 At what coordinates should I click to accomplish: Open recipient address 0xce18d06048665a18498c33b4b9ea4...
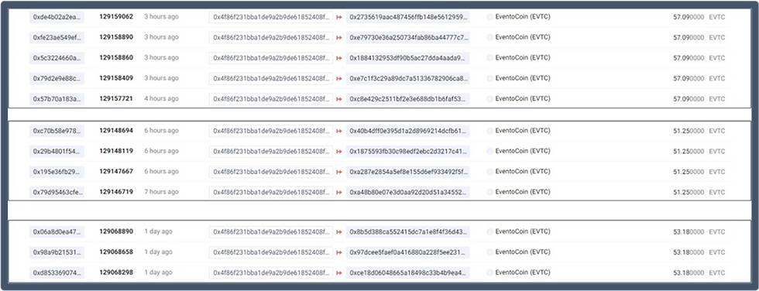pos(408,273)
